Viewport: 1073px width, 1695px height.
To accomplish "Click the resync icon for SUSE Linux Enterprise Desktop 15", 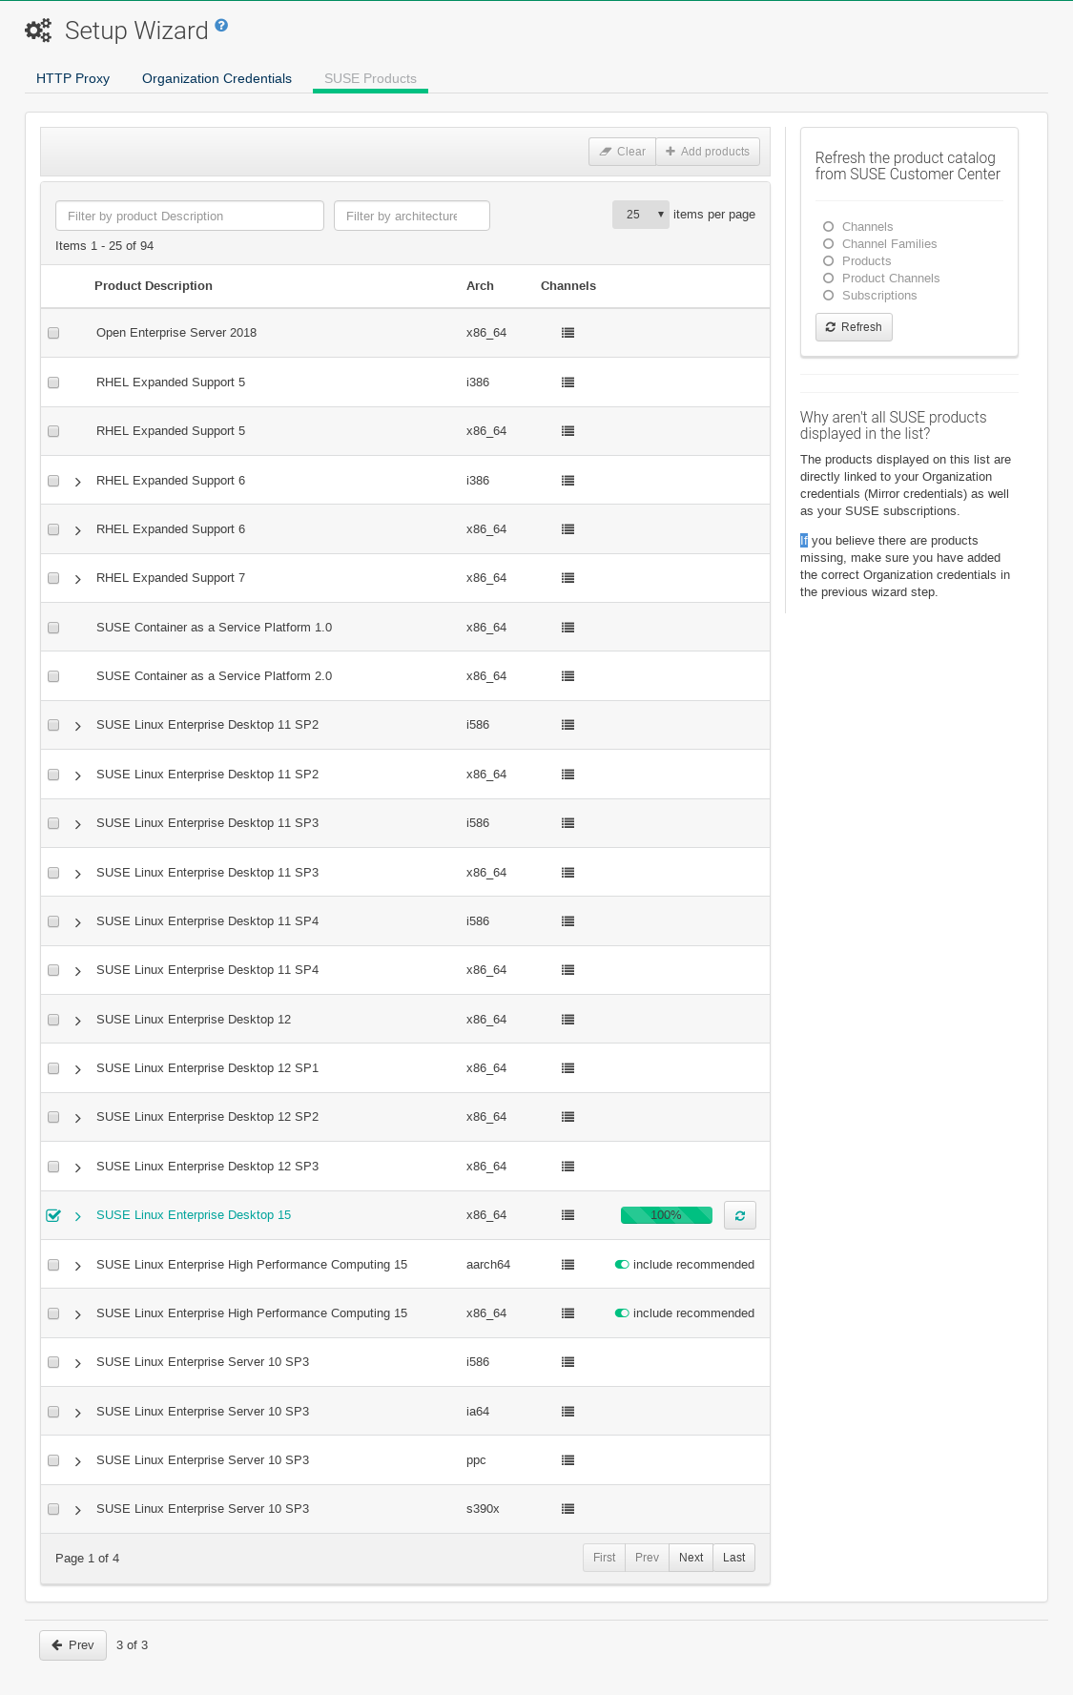I will pos(739,1214).
